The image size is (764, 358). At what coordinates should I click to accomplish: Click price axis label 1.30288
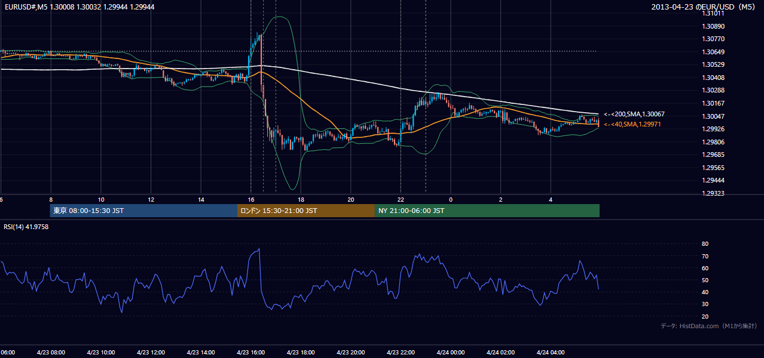click(713, 90)
